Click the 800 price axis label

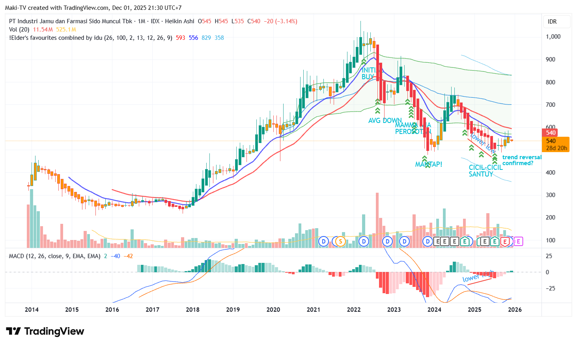pos(551,82)
